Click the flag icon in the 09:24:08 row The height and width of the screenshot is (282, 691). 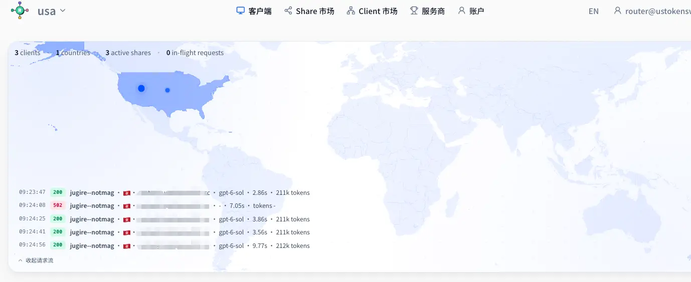[126, 206]
